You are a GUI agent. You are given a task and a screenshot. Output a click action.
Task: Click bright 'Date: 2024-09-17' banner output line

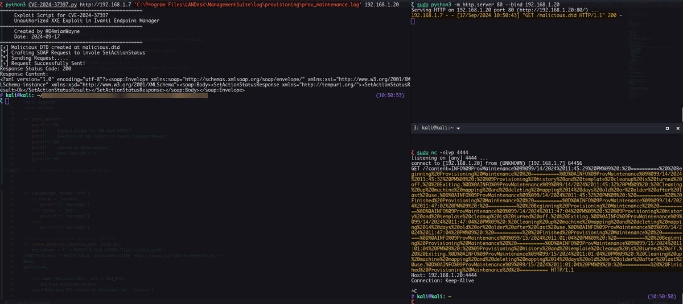click(x=36, y=37)
